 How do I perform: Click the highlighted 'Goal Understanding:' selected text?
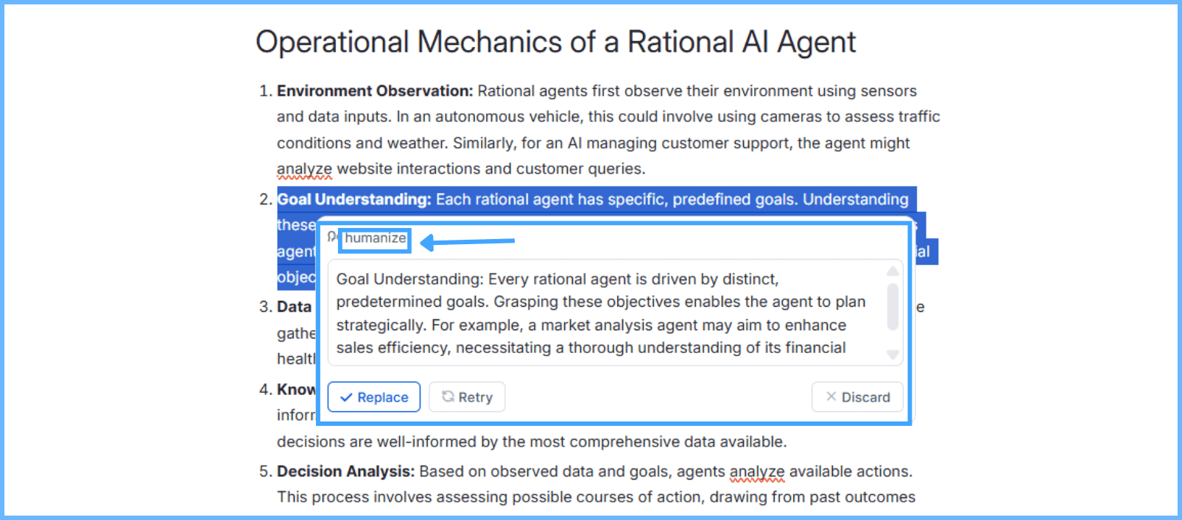click(x=354, y=199)
